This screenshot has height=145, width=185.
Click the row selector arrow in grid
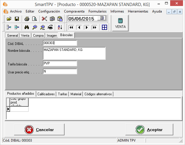tap(8, 109)
